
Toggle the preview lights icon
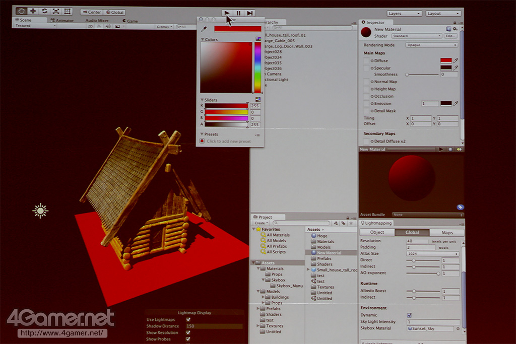click(x=459, y=149)
